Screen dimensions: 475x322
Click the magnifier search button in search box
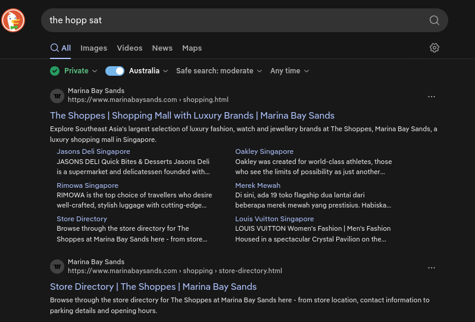pos(434,20)
